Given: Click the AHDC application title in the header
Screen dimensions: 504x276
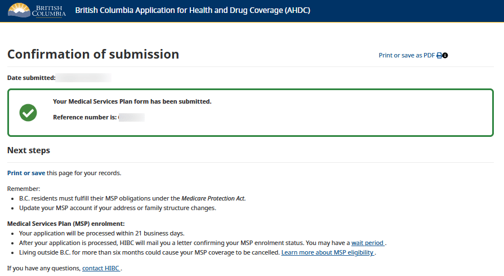Looking at the screenshot, I should tap(193, 10).
